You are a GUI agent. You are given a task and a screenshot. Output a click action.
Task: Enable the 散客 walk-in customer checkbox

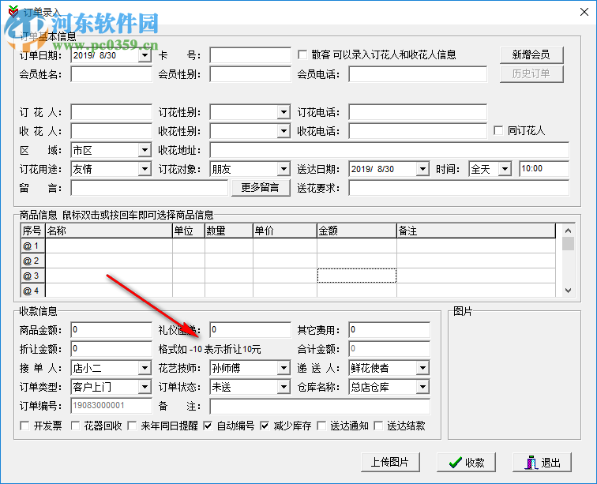tap(302, 54)
